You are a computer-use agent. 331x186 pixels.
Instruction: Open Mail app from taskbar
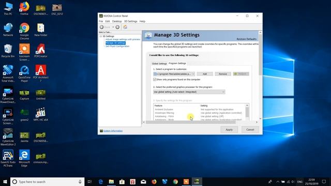tap(143, 181)
